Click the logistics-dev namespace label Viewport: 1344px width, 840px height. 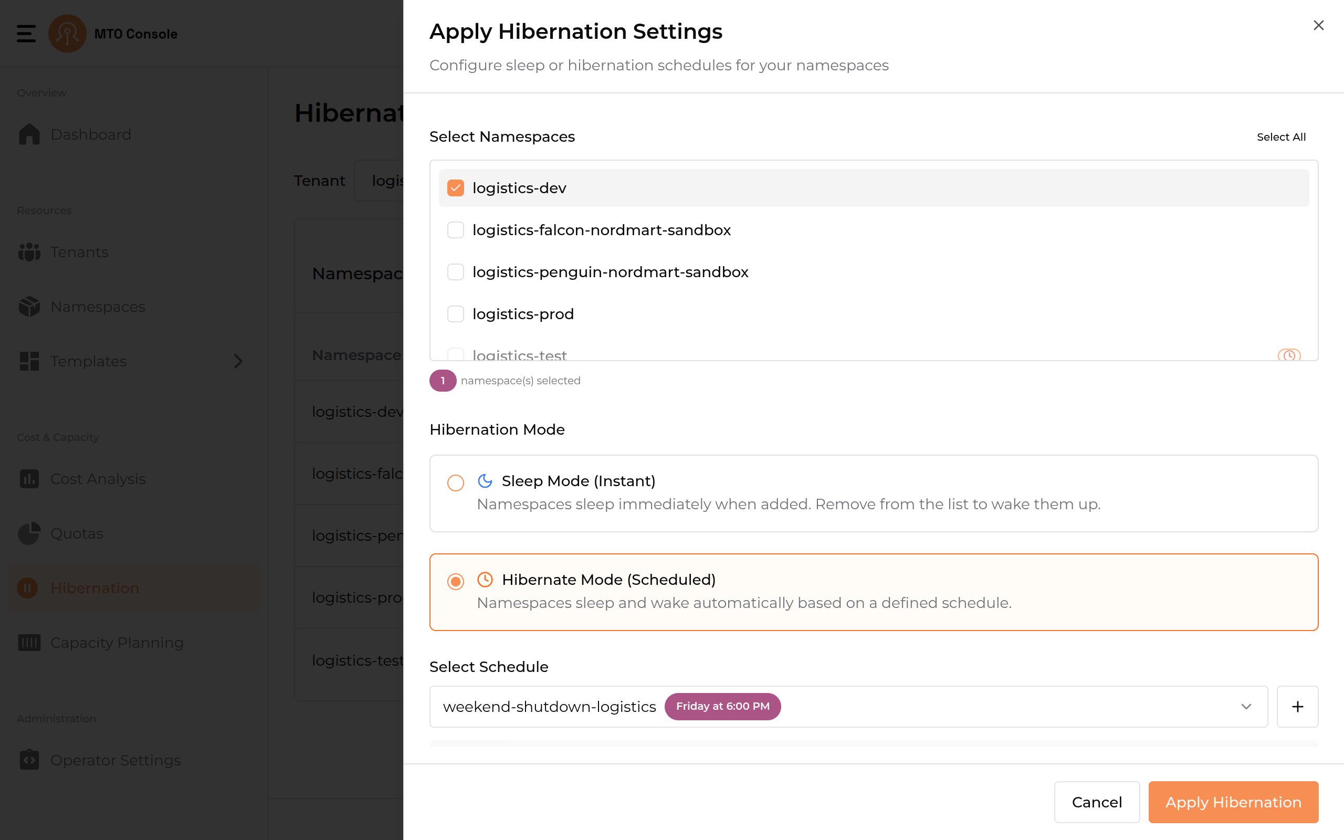[519, 188]
